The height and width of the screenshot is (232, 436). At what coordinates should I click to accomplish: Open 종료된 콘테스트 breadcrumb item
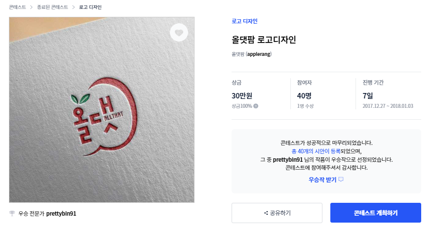click(x=52, y=7)
